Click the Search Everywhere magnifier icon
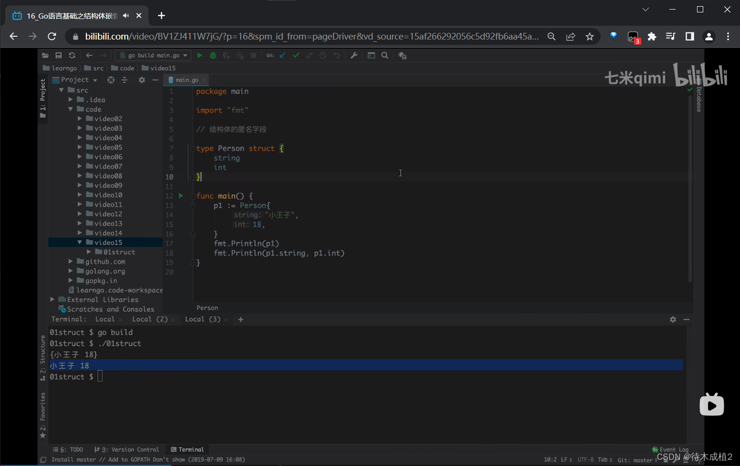This screenshot has width=740, height=466. click(385, 56)
